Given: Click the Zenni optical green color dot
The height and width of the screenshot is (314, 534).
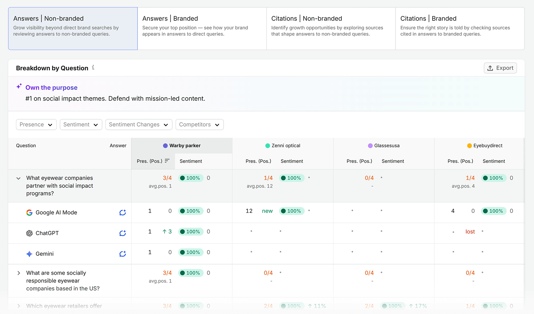Looking at the screenshot, I should (267, 146).
